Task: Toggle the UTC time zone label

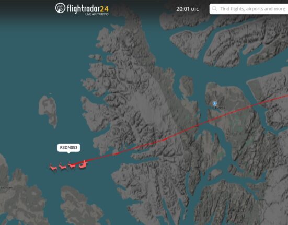Action: tap(195, 9)
